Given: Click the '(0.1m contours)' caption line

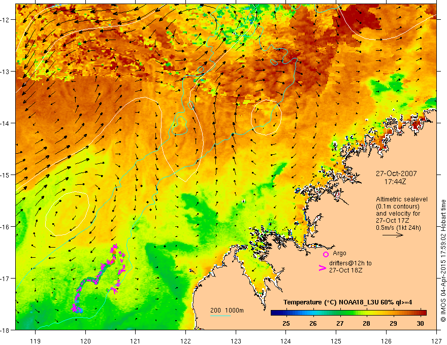Looking at the screenshot, I should 398,206.
